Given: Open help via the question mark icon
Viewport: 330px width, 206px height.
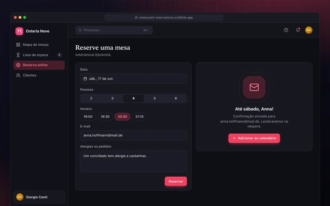Looking at the screenshot, I should (x=286, y=30).
